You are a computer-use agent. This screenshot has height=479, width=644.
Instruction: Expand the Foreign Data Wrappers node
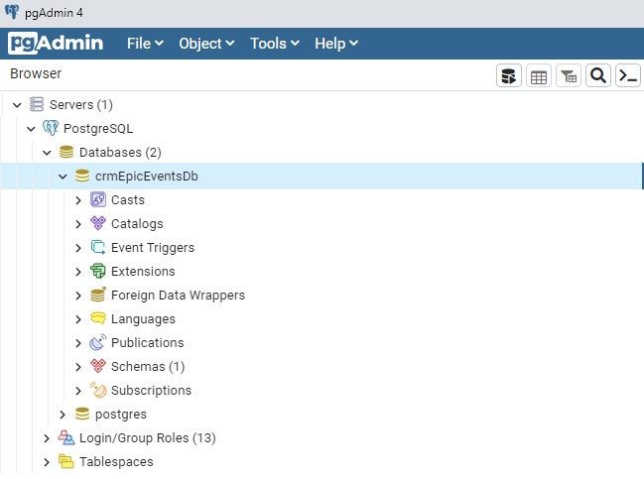(78, 296)
